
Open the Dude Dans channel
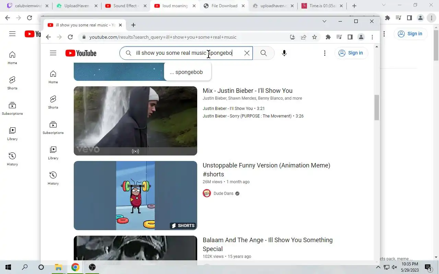coord(223,194)
